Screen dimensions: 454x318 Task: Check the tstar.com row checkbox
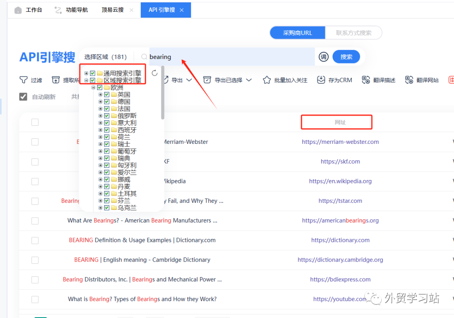point(35,201)
